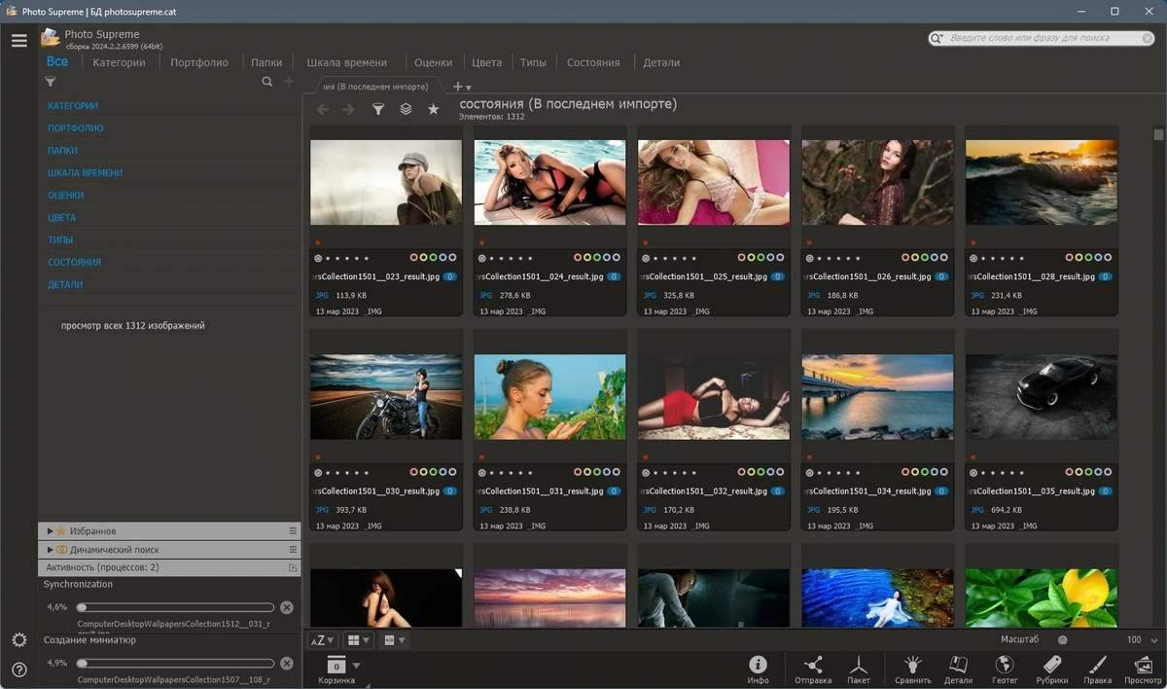Open the Избранное panel options menu

pyautogui.click(x=293, y=531)
